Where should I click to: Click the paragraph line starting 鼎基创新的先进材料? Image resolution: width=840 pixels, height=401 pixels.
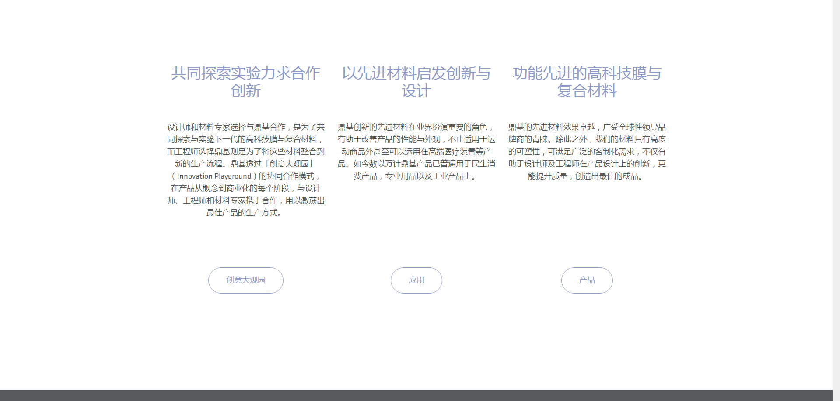click(x=416, y=127)
